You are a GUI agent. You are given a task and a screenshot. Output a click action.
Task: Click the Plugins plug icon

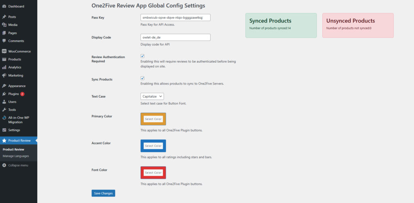4,94
